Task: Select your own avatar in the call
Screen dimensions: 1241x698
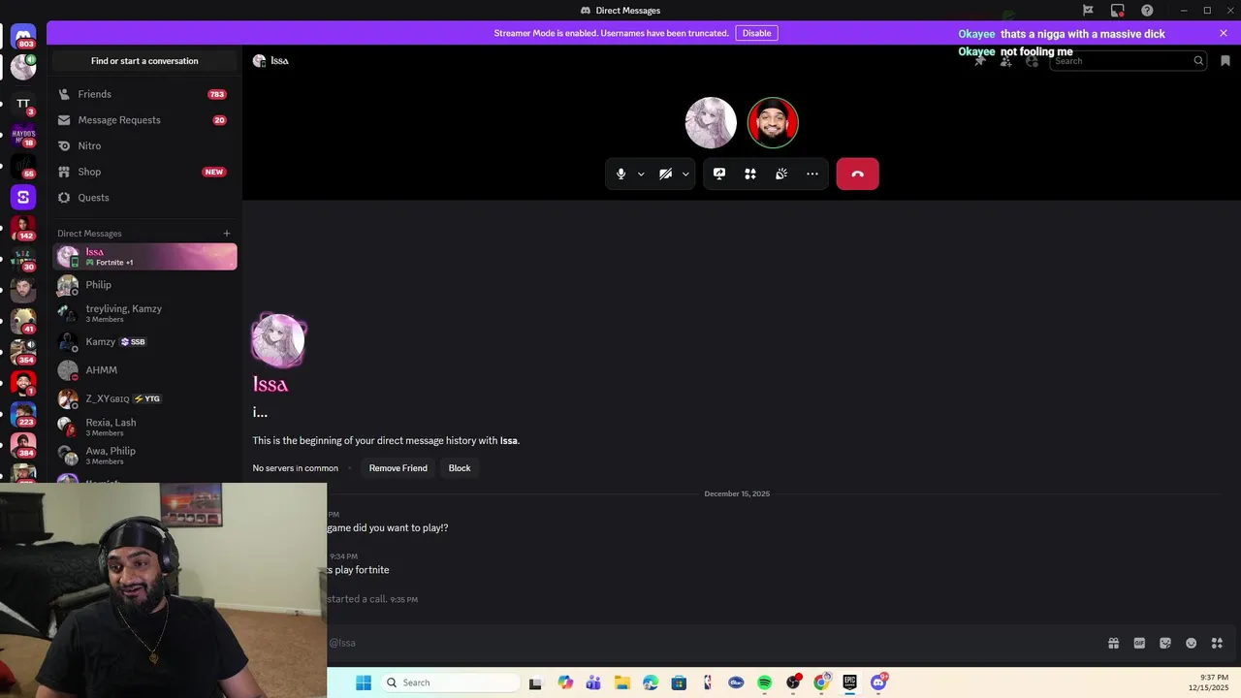Action: point(773,122)
